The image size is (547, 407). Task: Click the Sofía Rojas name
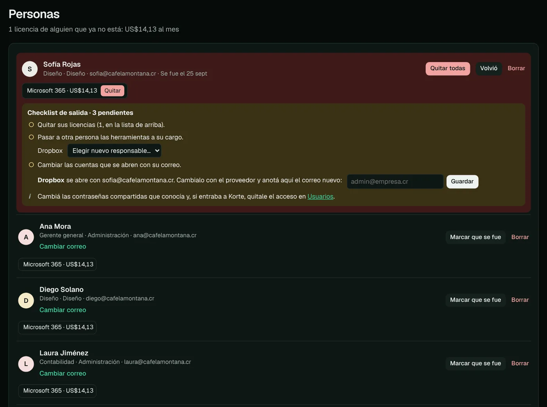point(62,64)
